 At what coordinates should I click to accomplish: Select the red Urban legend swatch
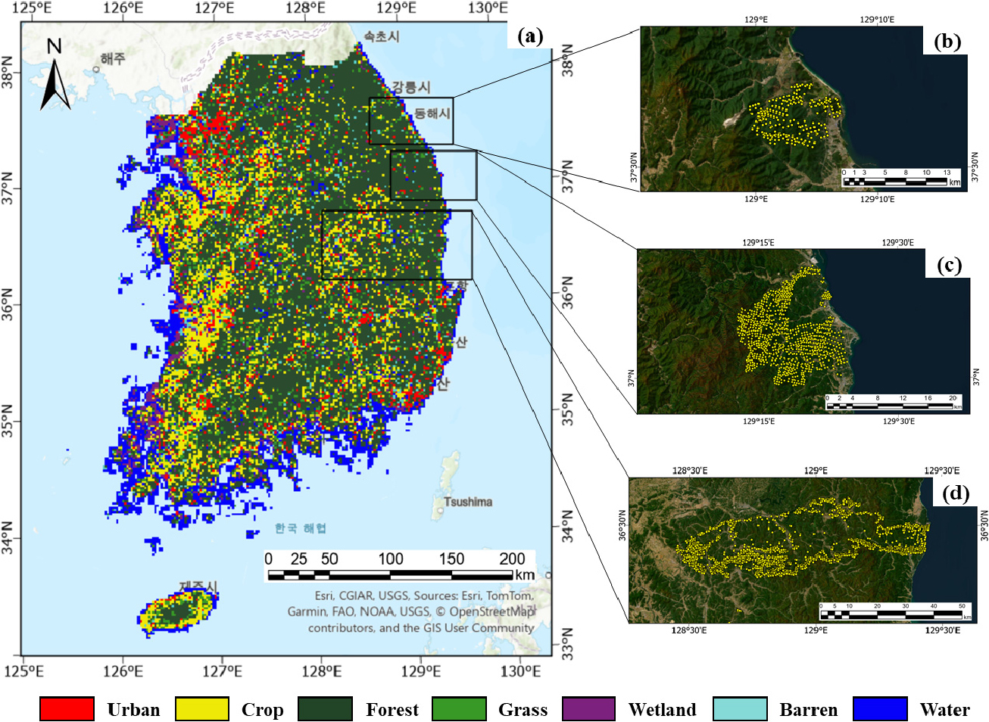pos(67,709)
